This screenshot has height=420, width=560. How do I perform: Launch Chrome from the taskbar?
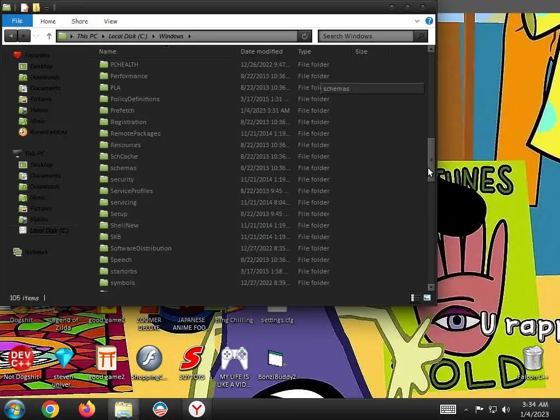[50, 409]
